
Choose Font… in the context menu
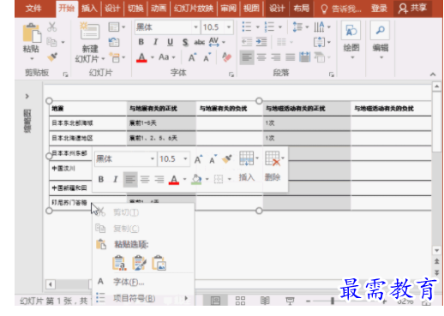pos(144,282)
